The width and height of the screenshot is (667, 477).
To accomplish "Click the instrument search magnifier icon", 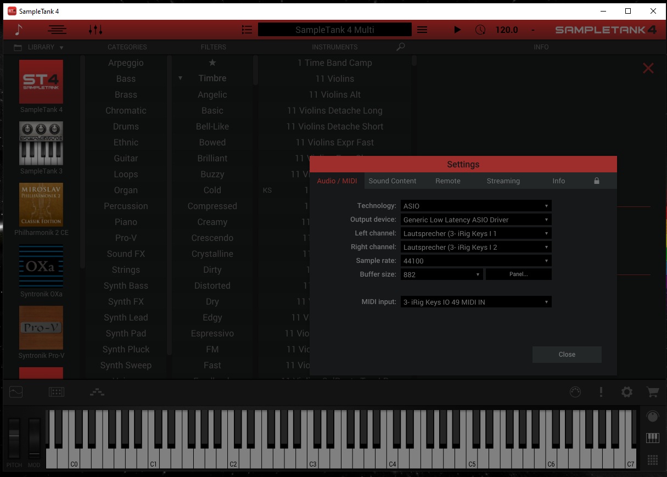I will pyautogui.click(x=401, y=47).
